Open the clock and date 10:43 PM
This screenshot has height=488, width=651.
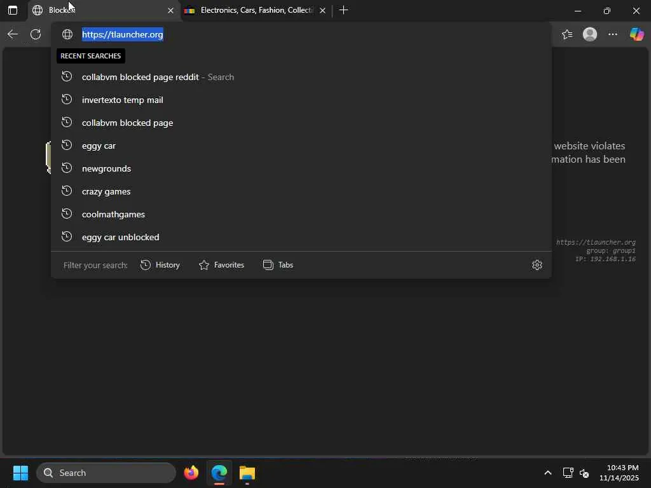pyautogui.click(x=619, y=473)
